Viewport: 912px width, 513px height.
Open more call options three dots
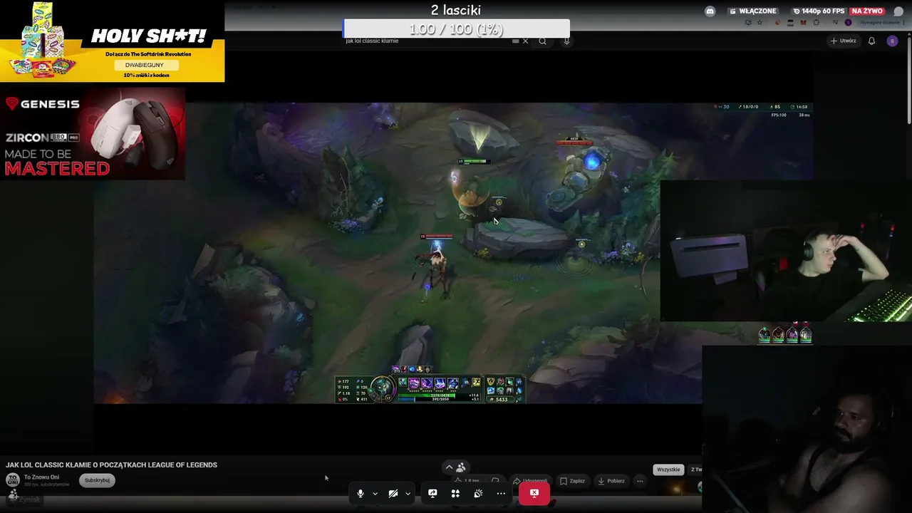click(501, 493)
